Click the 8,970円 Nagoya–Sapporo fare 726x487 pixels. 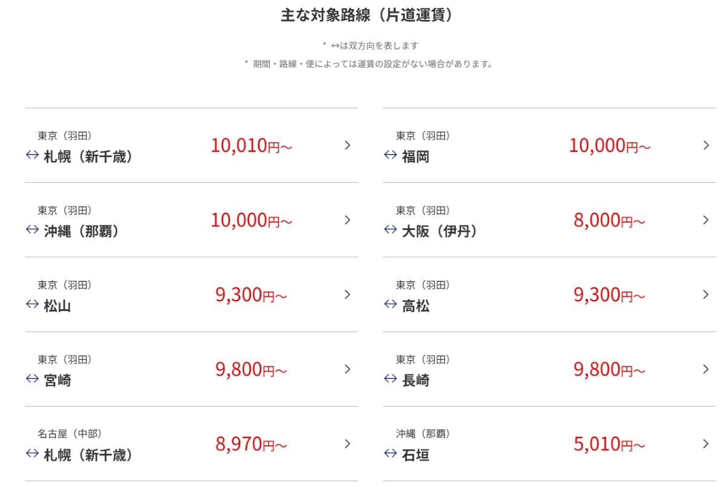pyautogui.click(x=251, y=444)
